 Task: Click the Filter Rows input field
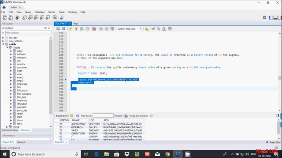pyautogui.click(x=103, y=116)
